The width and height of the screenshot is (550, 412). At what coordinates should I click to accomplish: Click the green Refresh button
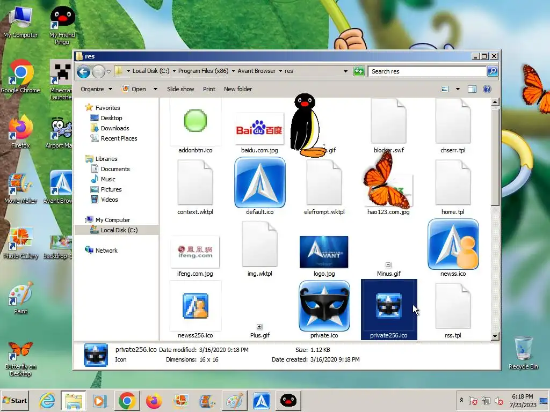(359, 71)
